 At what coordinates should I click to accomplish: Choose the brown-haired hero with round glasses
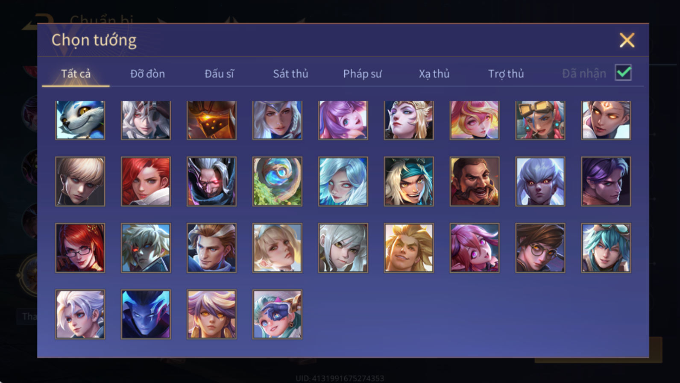tap(540, 248)
